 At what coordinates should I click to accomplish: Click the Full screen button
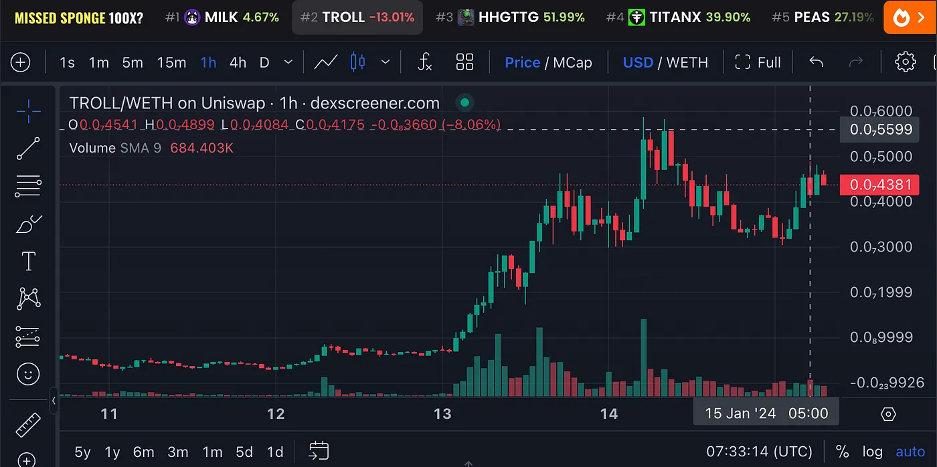coord(758,62)
